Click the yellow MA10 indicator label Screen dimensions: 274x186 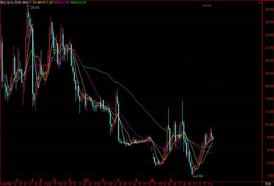pos(45,2)
